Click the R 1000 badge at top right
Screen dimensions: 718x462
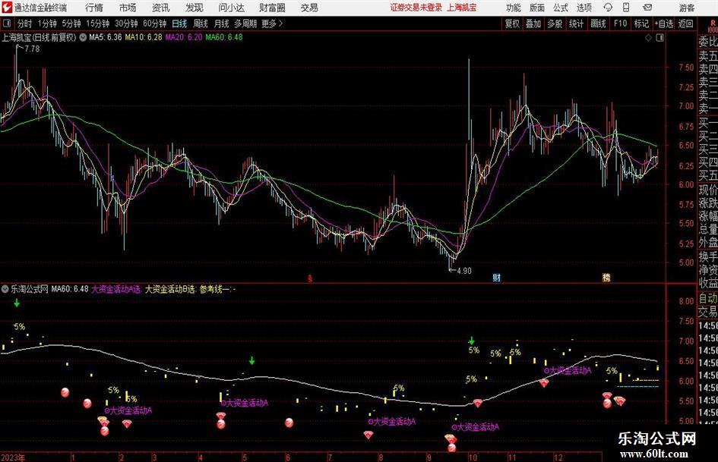point(712,27)
